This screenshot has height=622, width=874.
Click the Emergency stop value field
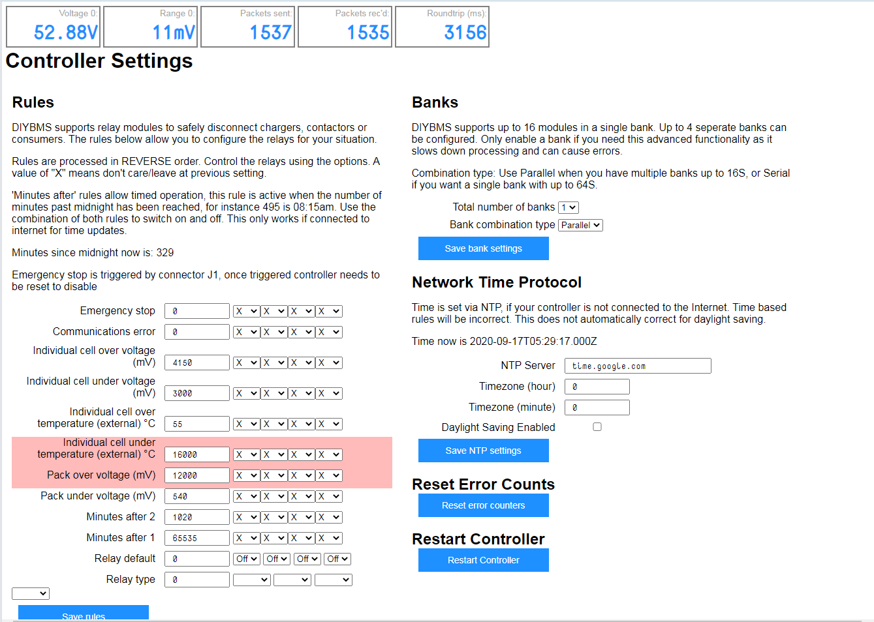pyautogui.click(x=197, y=311)
